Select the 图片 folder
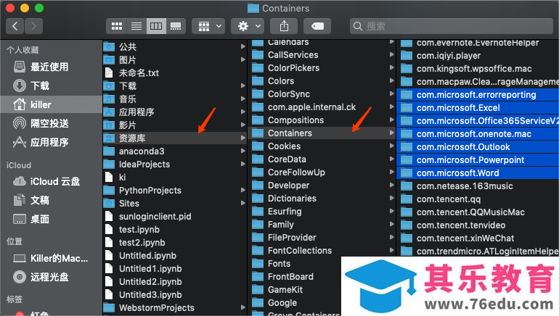 point(175,59)
